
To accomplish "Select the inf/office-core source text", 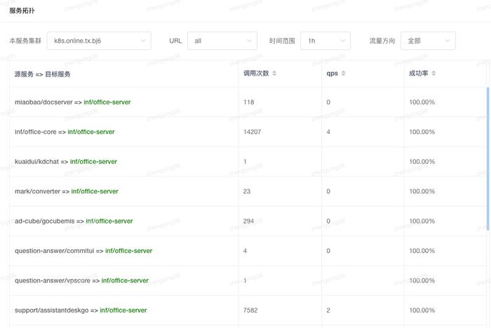I will pos(35,132).
